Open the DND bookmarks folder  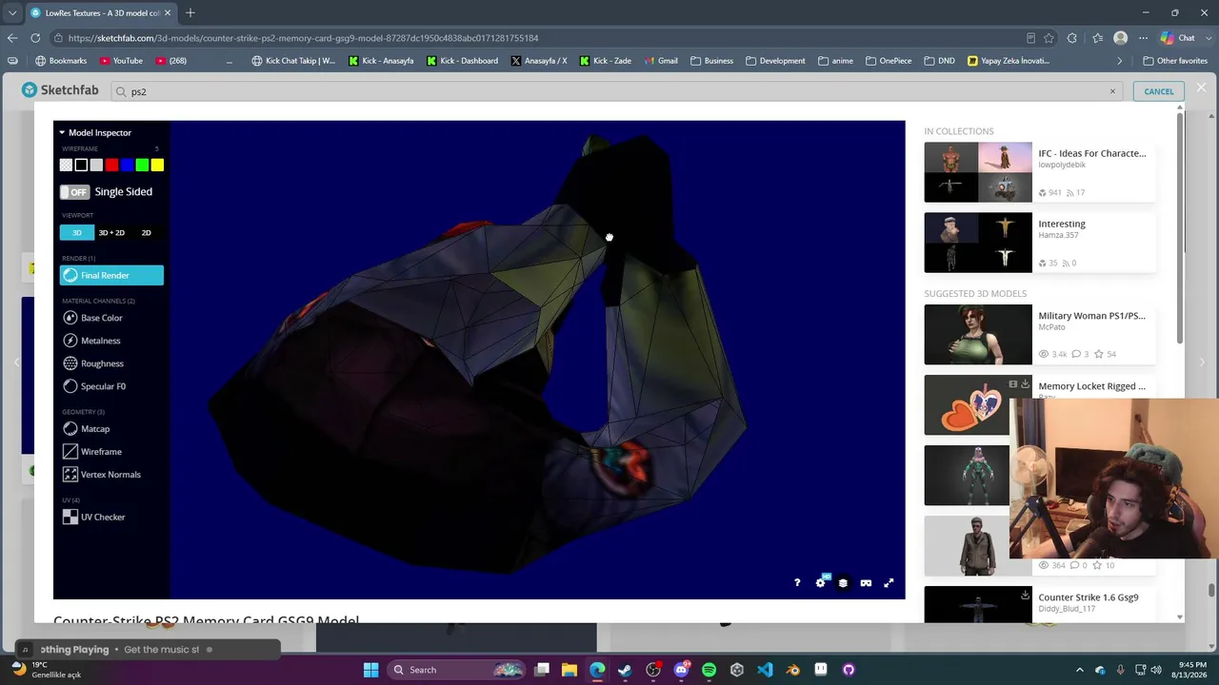(939, 61)
